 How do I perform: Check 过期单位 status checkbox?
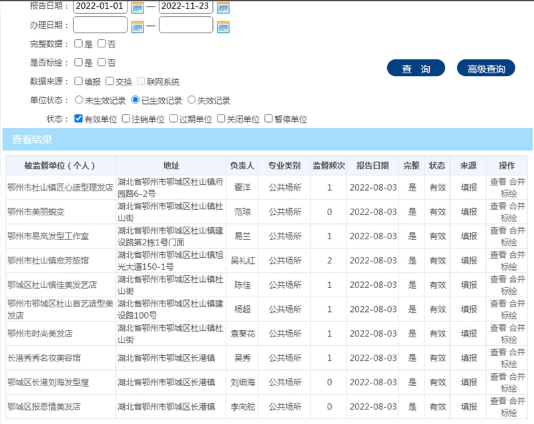pos(174,119)
